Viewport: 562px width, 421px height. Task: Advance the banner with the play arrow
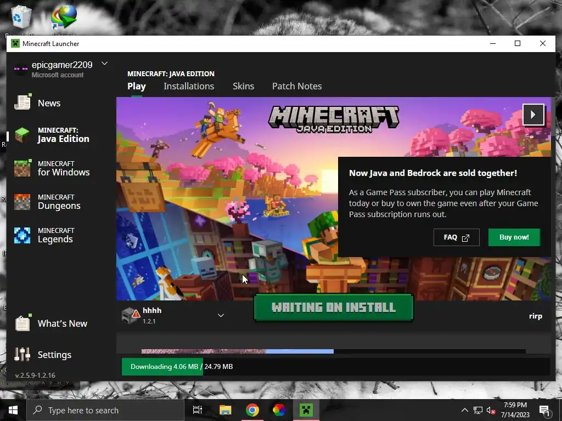tap(533, 115)
